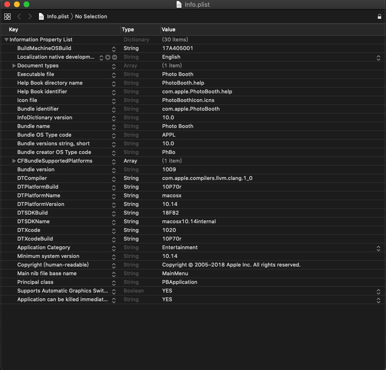Select the value MainMenu
Image resolution: width=386 pixels, height=370 pixels.
click(175, 273)
